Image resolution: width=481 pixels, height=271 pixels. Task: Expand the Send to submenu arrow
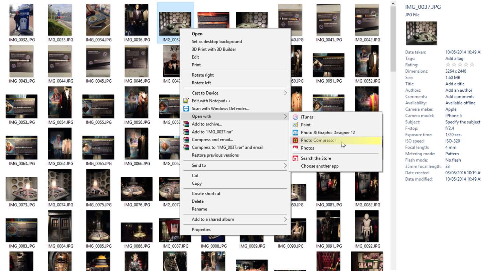tap(285, 165)
